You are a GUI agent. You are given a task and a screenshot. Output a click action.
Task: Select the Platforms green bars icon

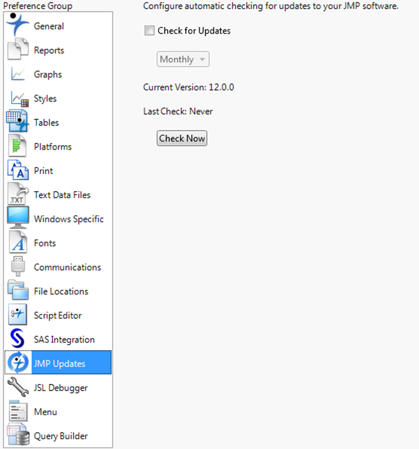coord(17,146)
